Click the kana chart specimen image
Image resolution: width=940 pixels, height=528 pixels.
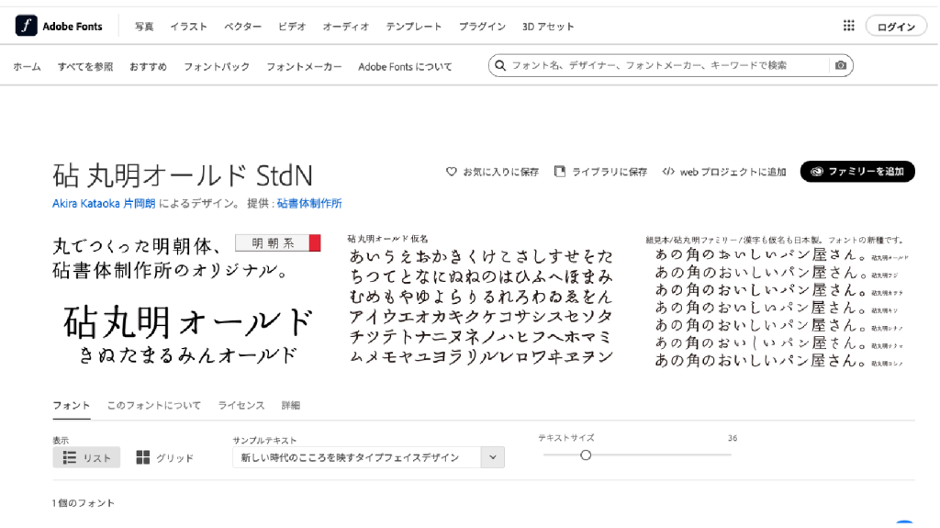coord(481,300)
